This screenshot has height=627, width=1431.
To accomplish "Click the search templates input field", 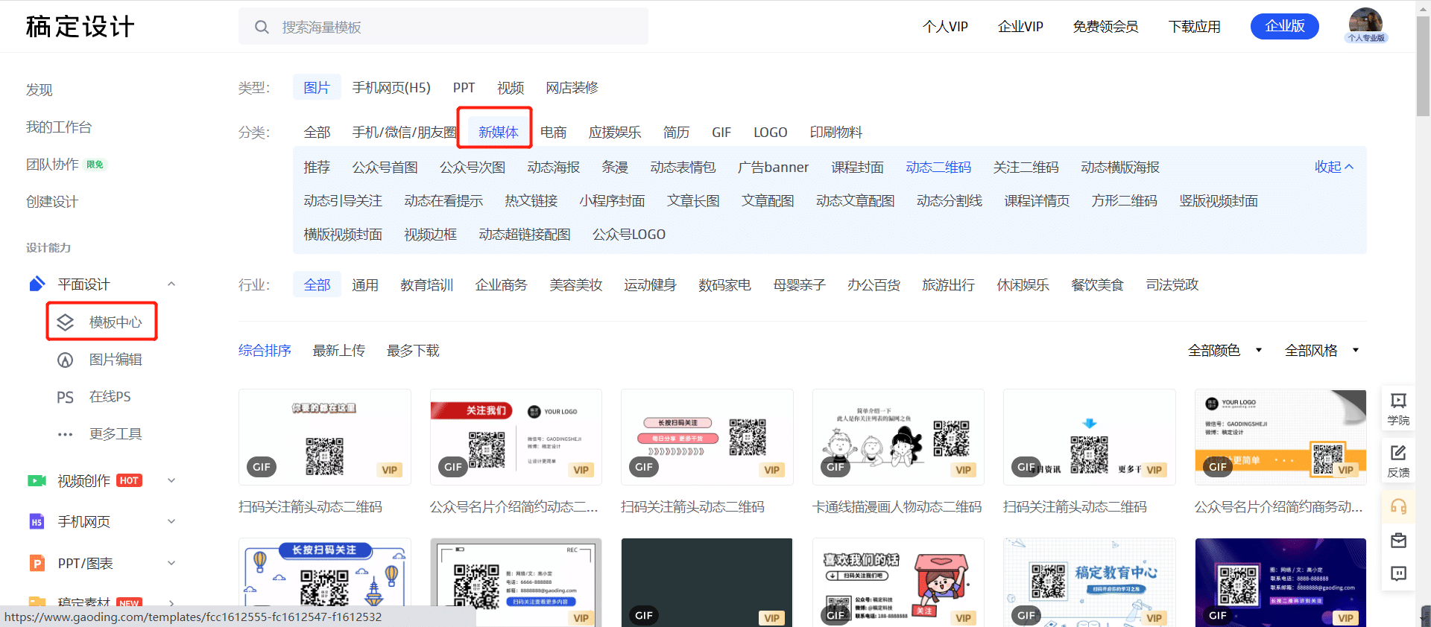I will (x=443, y=27).
